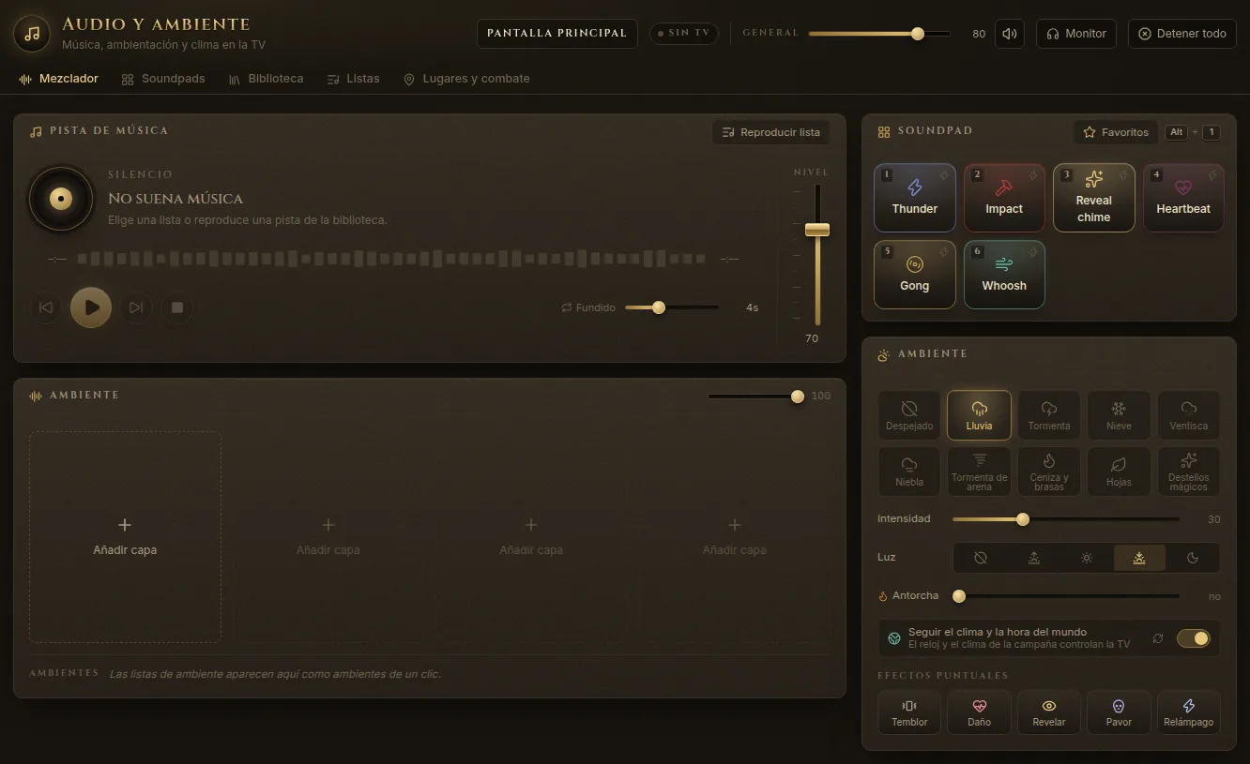The width and height of the screenshot is (1250, 764).
Task: Choose Ventisca weather effect
Action: [1189, 415]
